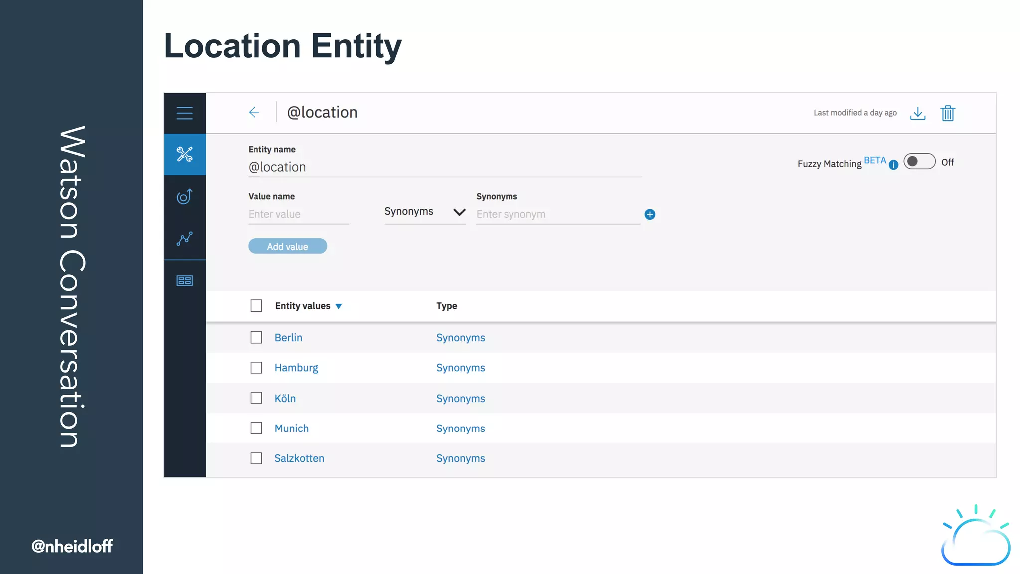Check the Berlin entity value checkbox

tap(256, 338)
